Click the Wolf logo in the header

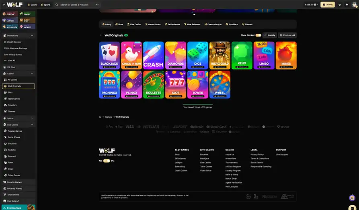[x=14, y=4]
